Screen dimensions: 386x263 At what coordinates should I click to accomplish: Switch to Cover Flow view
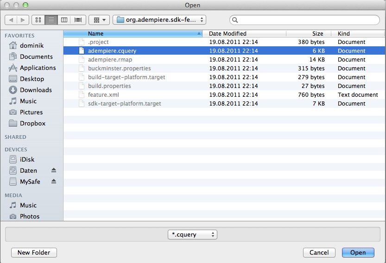pos(78,20)
